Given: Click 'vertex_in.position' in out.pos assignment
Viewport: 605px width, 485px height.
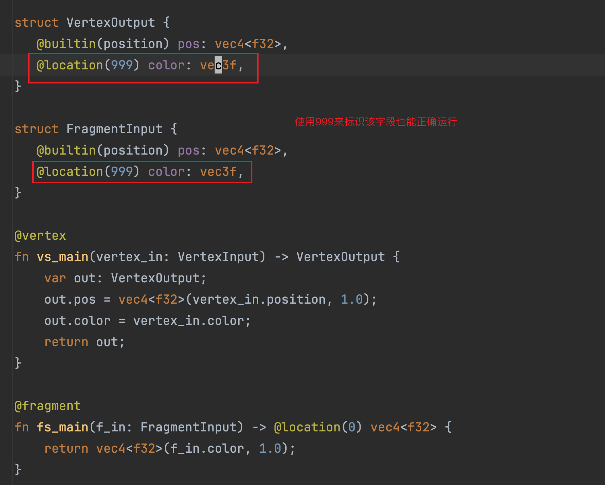Looking at the screenshot, I should (x=259, y=300).
